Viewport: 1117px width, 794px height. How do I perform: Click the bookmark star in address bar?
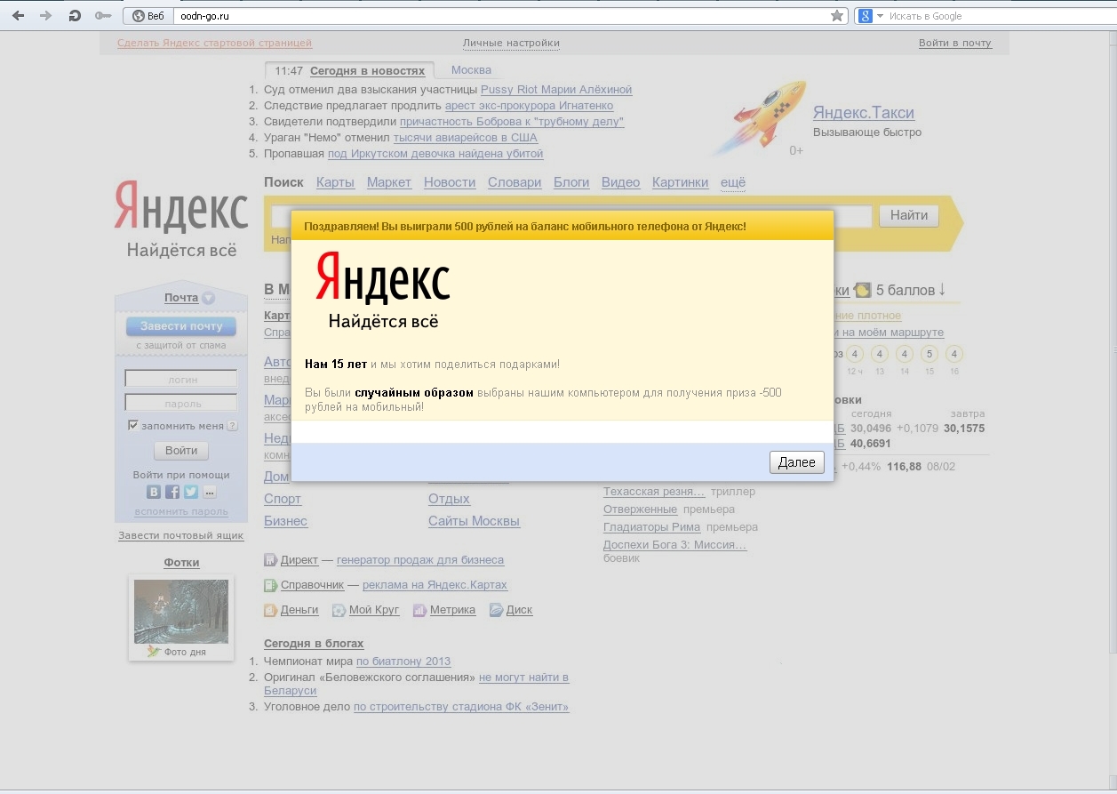click(x=836, y=16)
